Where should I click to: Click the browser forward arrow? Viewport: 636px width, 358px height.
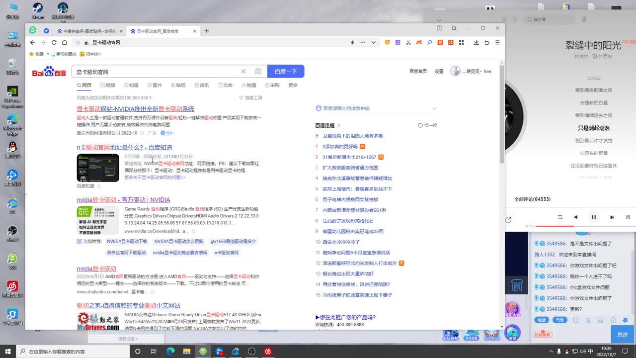pyautogui.click(x=43, y=43)
